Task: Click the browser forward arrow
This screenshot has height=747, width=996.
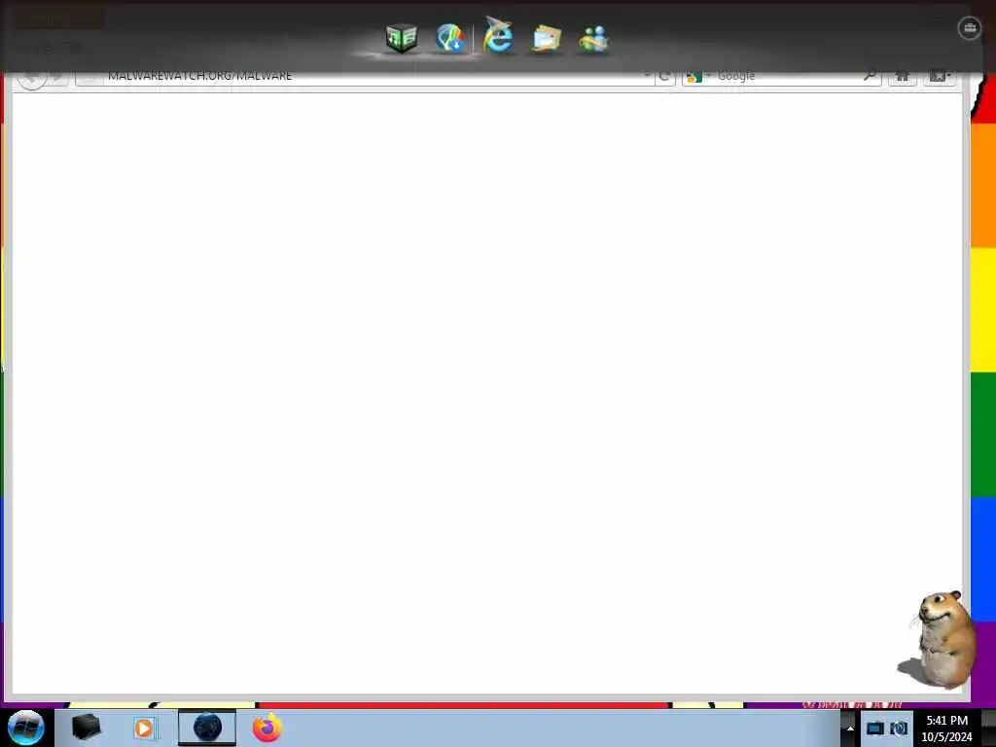Action: coord(58,77)
